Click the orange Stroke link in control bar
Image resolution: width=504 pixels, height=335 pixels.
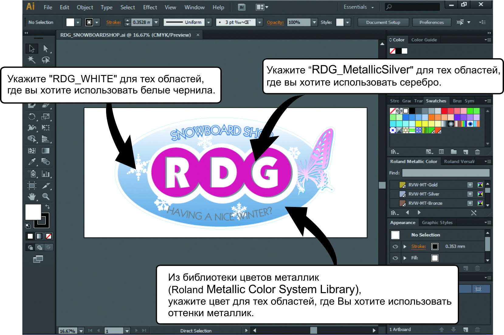tap(113, 22)
